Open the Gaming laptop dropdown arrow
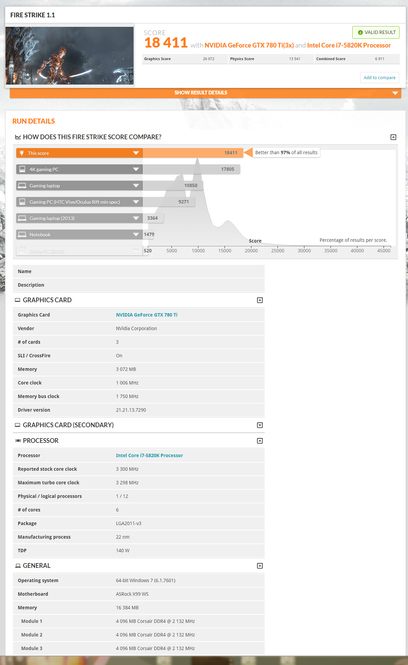The image size is (408, 665). point(136,185)
